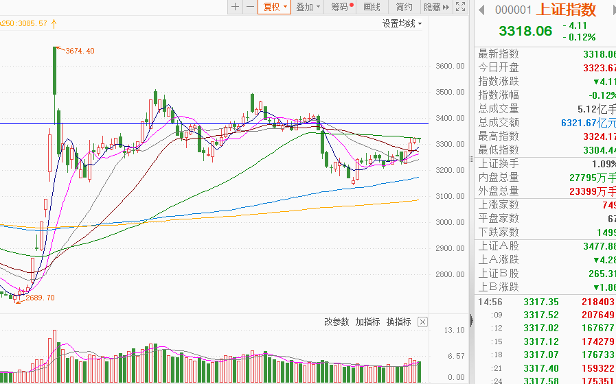Click the minus zoom-out chart icon
The width and height of the screenshot is (616, 384).
click(250, 7)
